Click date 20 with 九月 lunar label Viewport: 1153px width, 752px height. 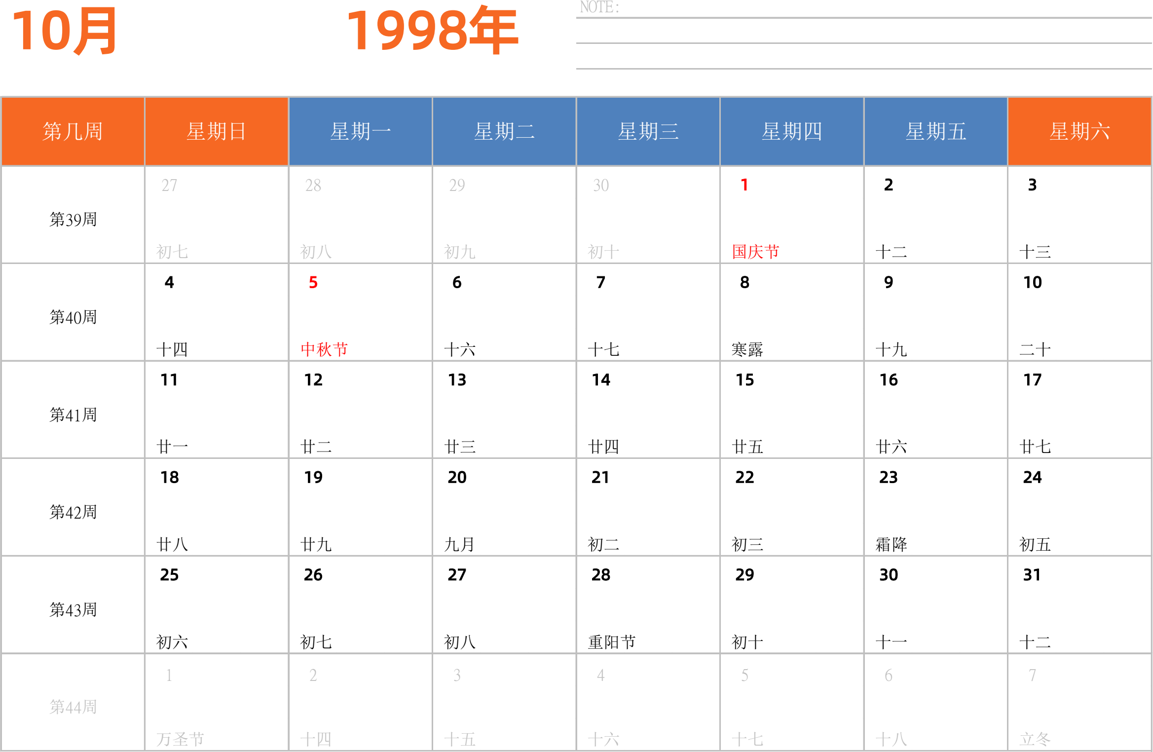pos(457,477)
